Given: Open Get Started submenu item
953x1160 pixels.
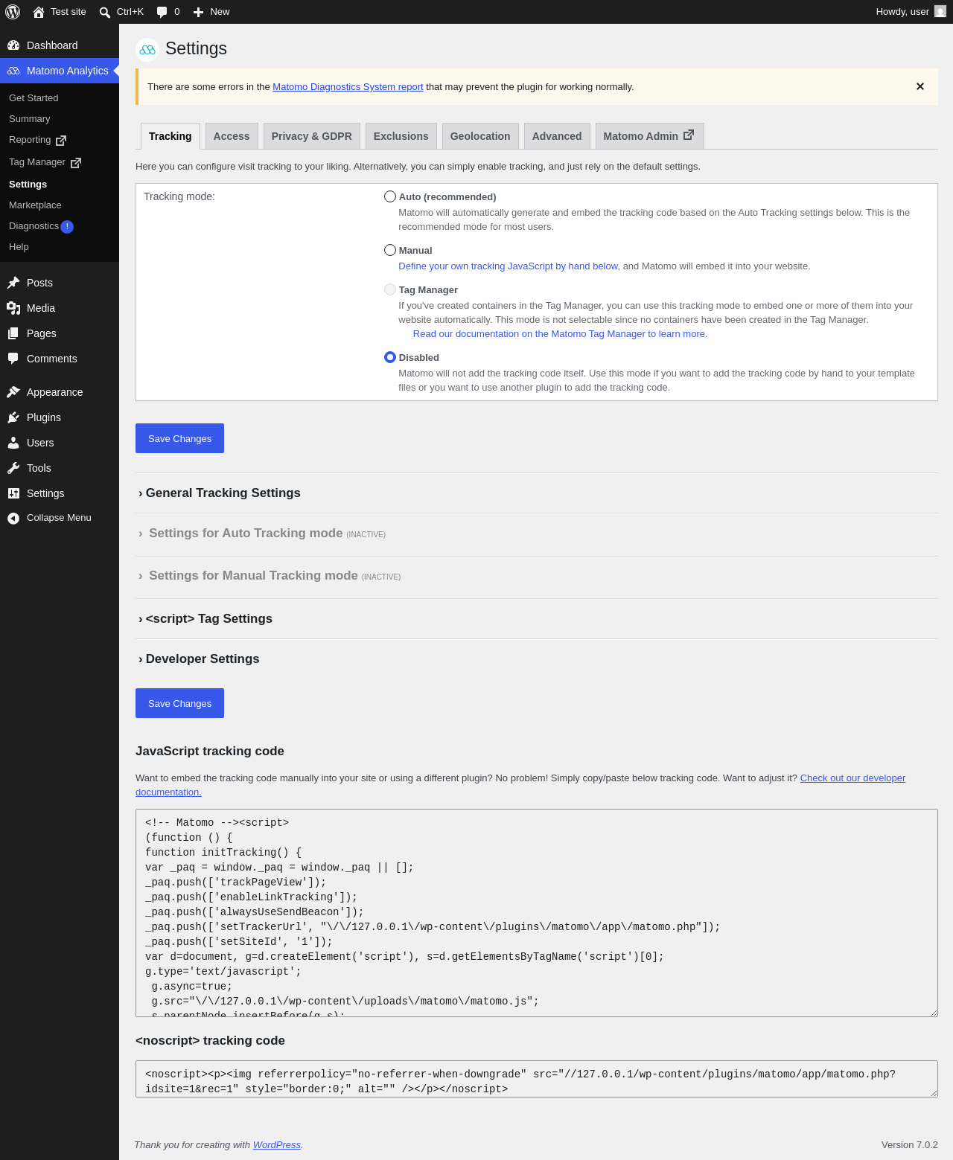Looking at the screenshot, I should point(34,98).
